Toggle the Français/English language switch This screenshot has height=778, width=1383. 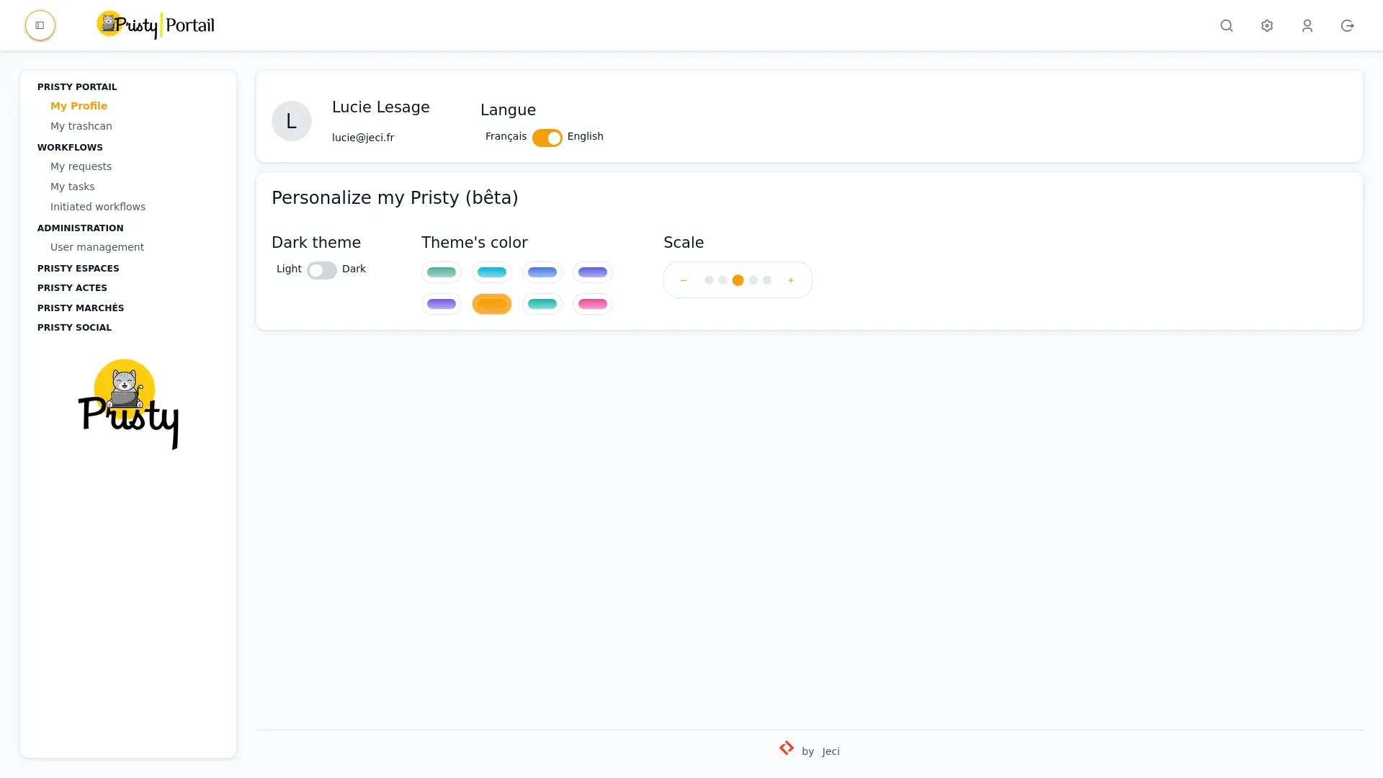(547, 138)
